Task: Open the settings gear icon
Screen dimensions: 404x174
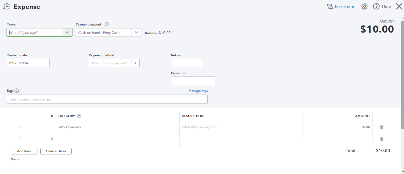Action: pyautogui.click(x=364, y=7)
